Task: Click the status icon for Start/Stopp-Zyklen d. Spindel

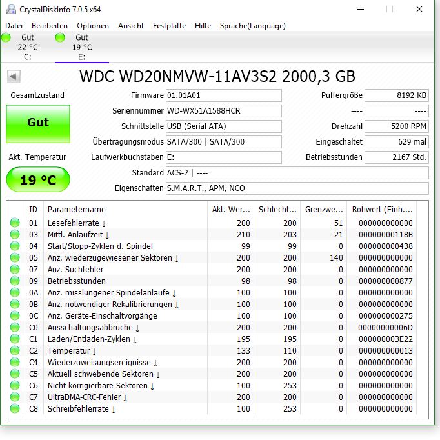Action: tap(15, 246)
